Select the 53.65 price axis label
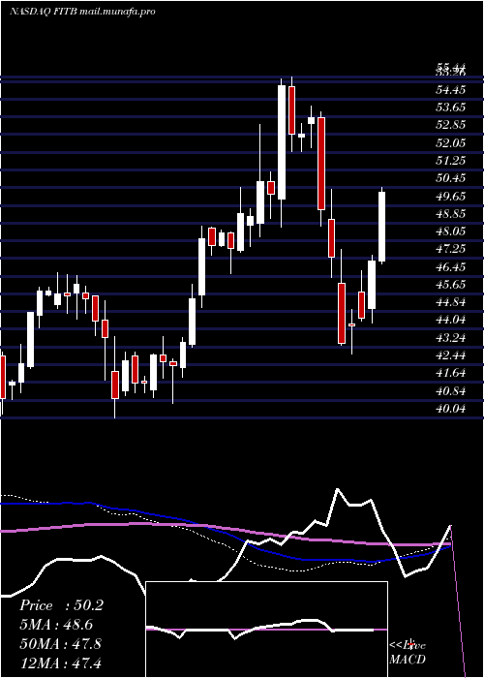The height and width of the screenshot is (678, 484). pyautogui.click(x=451, y=108)
